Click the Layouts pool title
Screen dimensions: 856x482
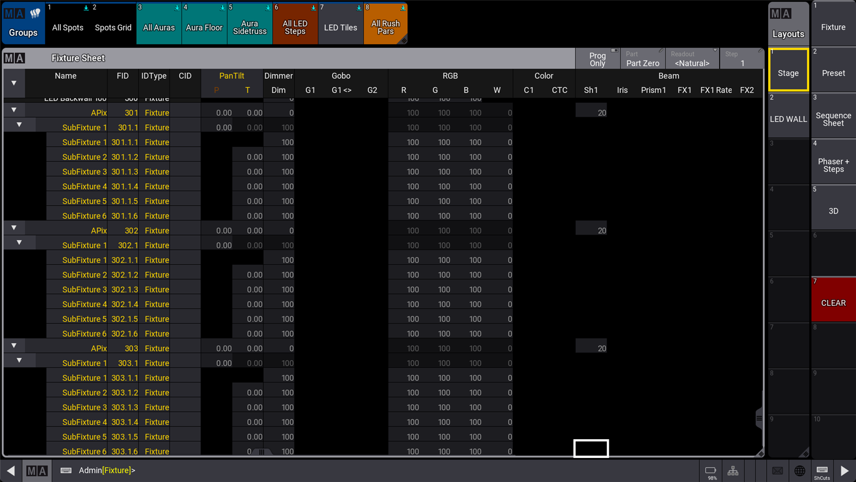pyautogui.click(x=789, y=34)
